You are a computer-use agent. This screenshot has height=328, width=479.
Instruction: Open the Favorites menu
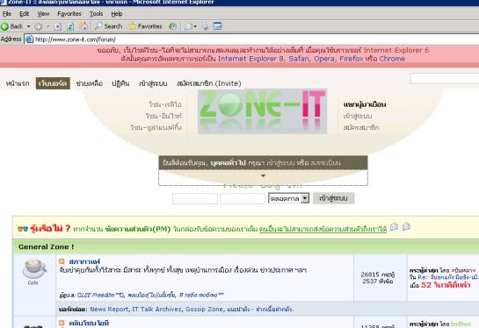69,14
